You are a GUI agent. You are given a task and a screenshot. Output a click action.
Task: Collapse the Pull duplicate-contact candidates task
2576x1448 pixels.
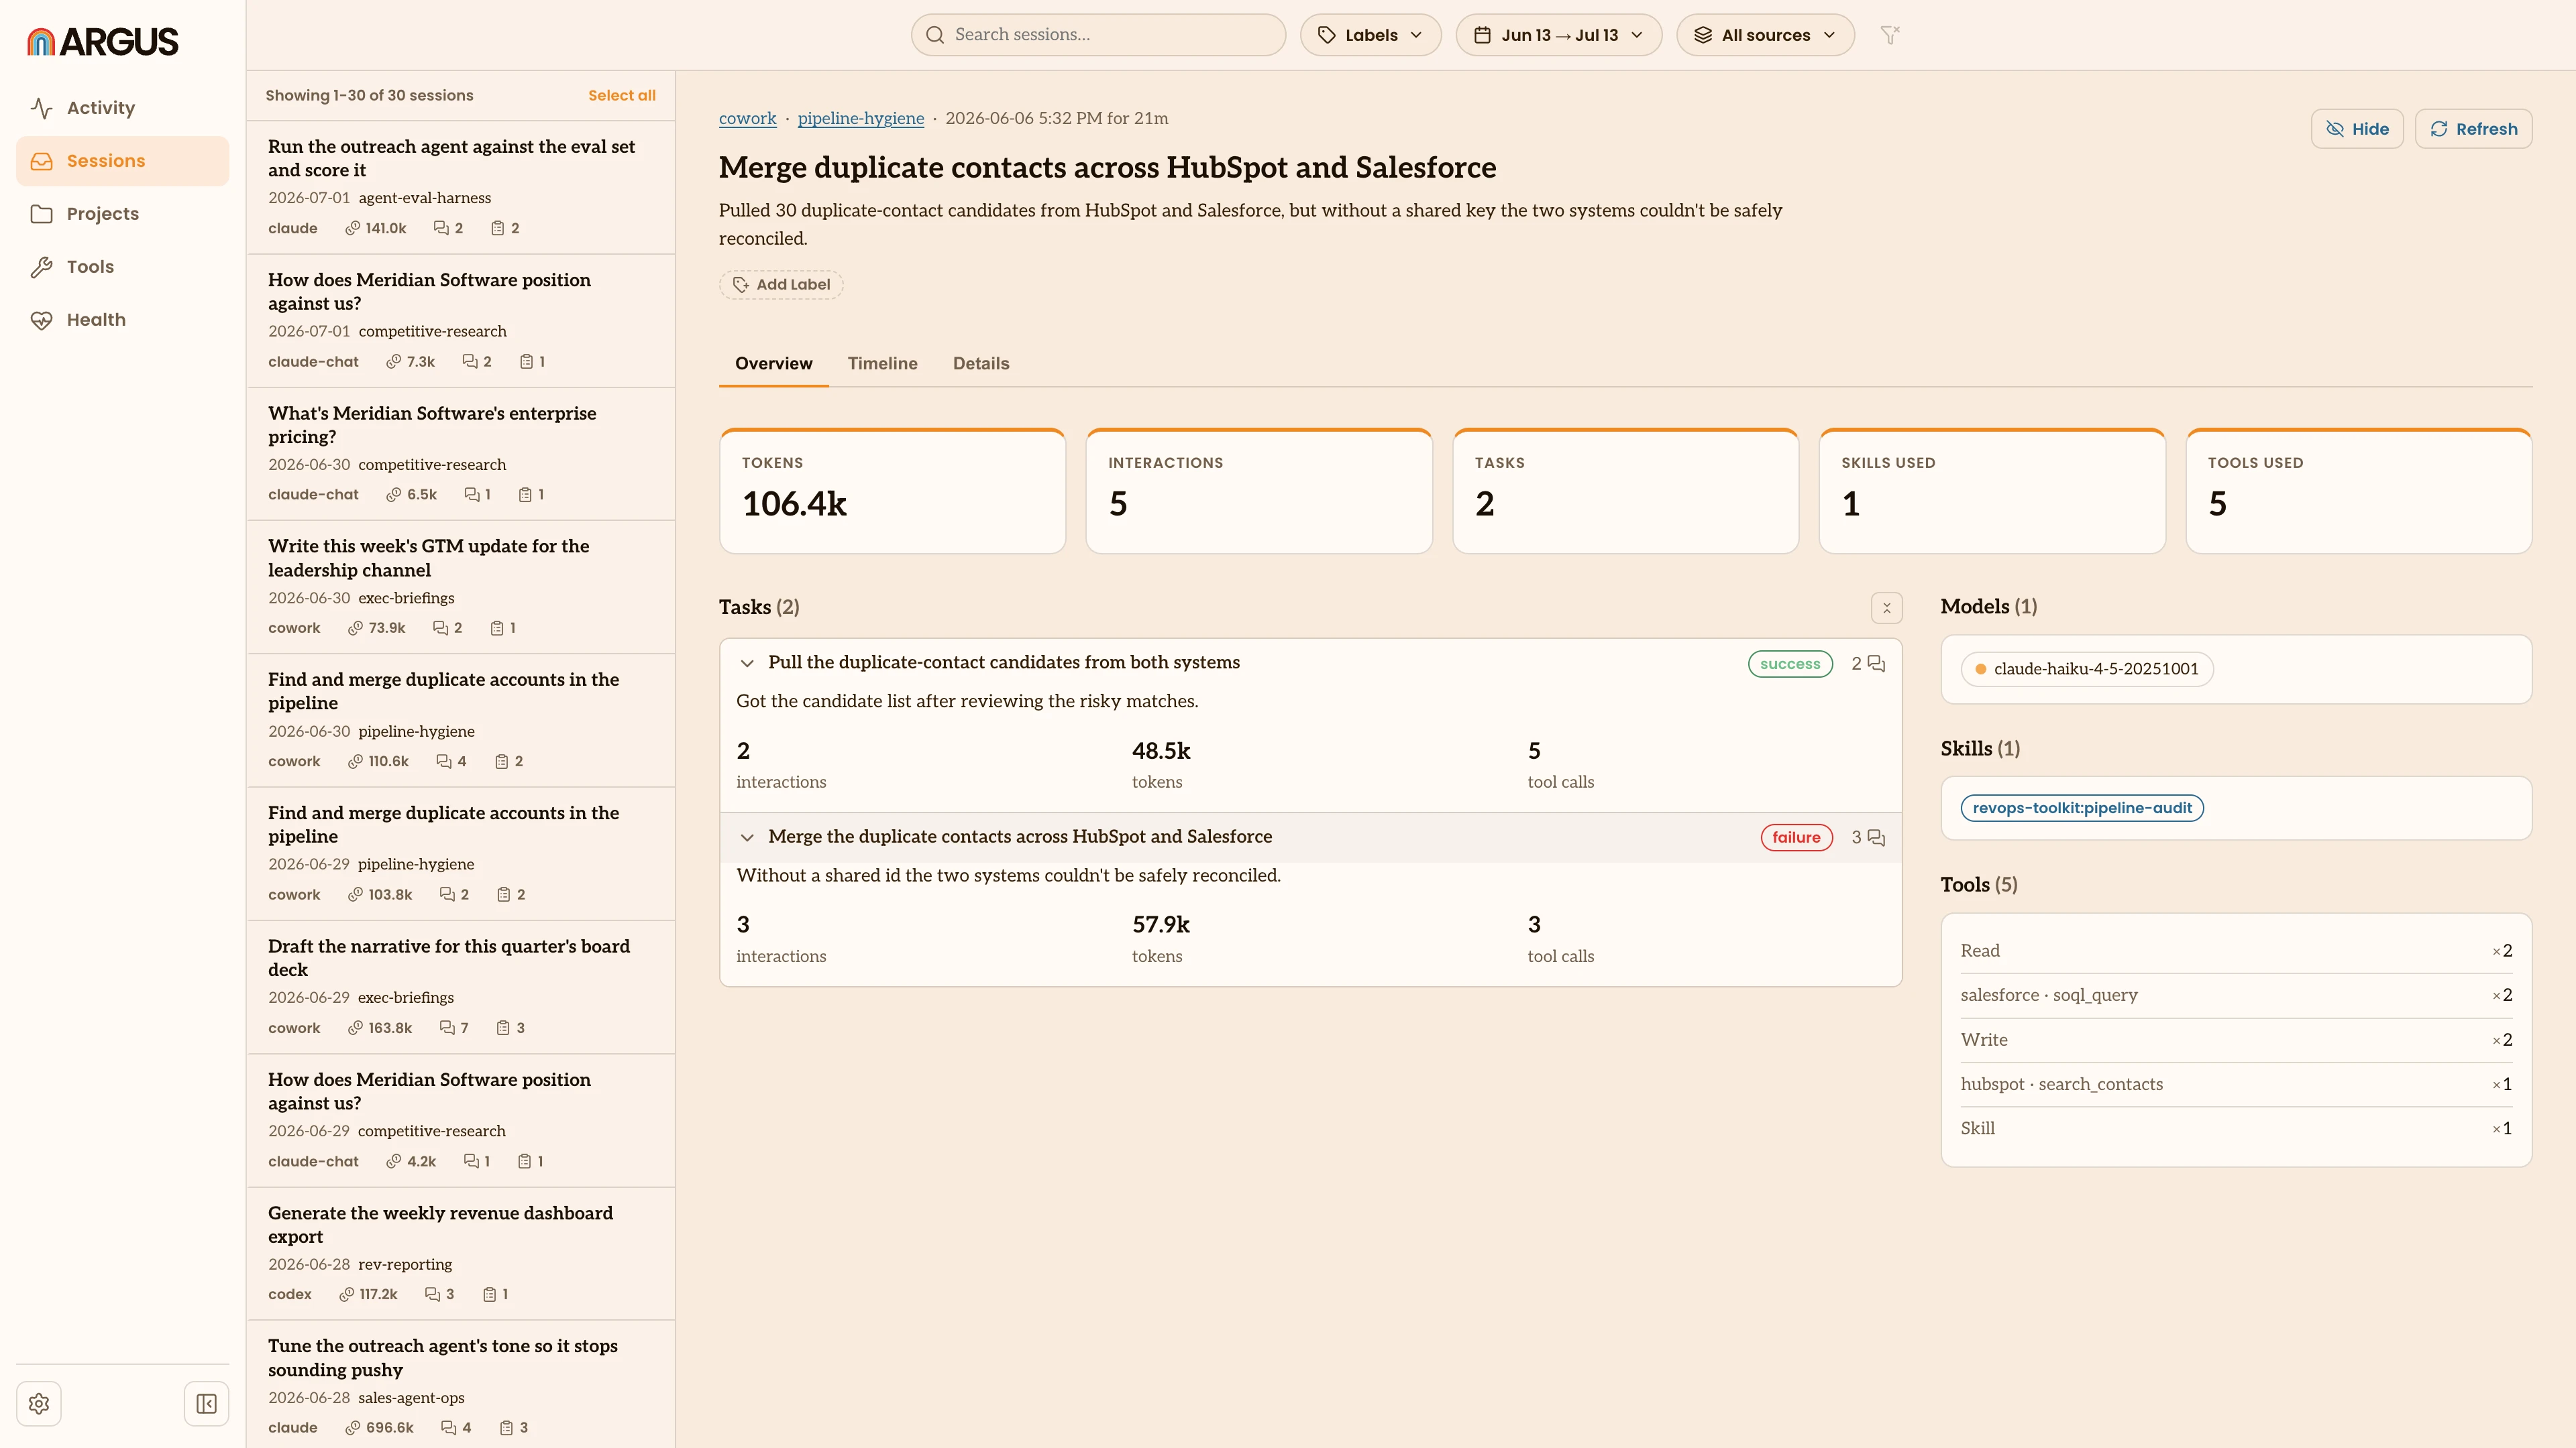coord(747,664)
